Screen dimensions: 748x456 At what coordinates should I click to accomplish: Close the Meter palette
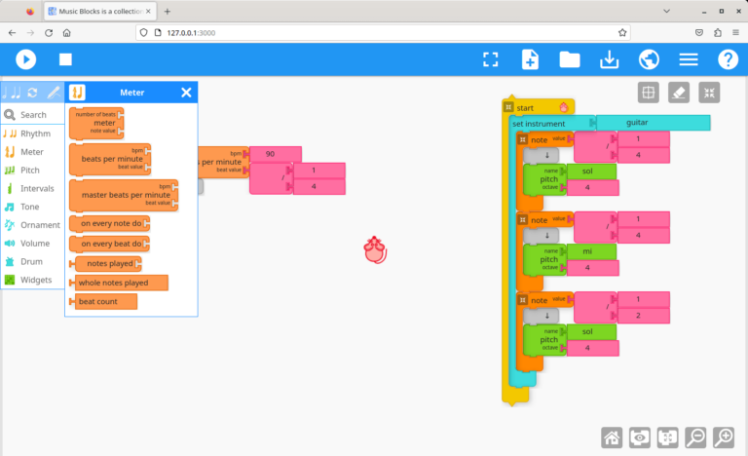click(186, 93)
